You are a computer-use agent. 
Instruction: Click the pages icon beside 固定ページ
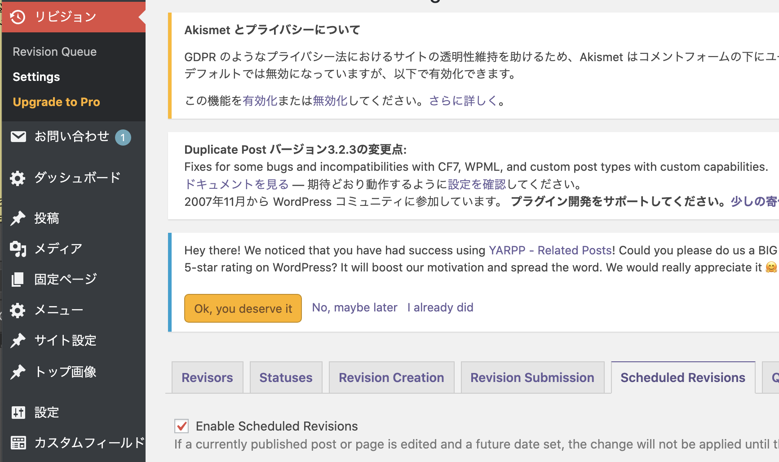click(18, 279)
